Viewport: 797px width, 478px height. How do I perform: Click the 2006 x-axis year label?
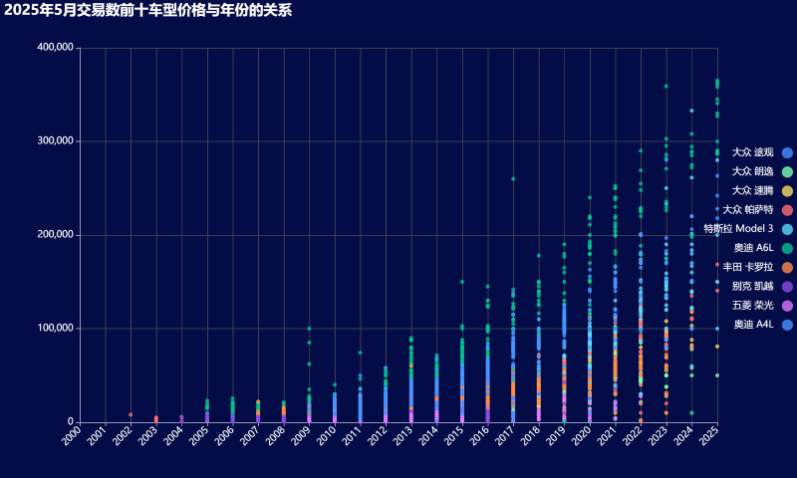pyautogui.click(x=224, y=435)
